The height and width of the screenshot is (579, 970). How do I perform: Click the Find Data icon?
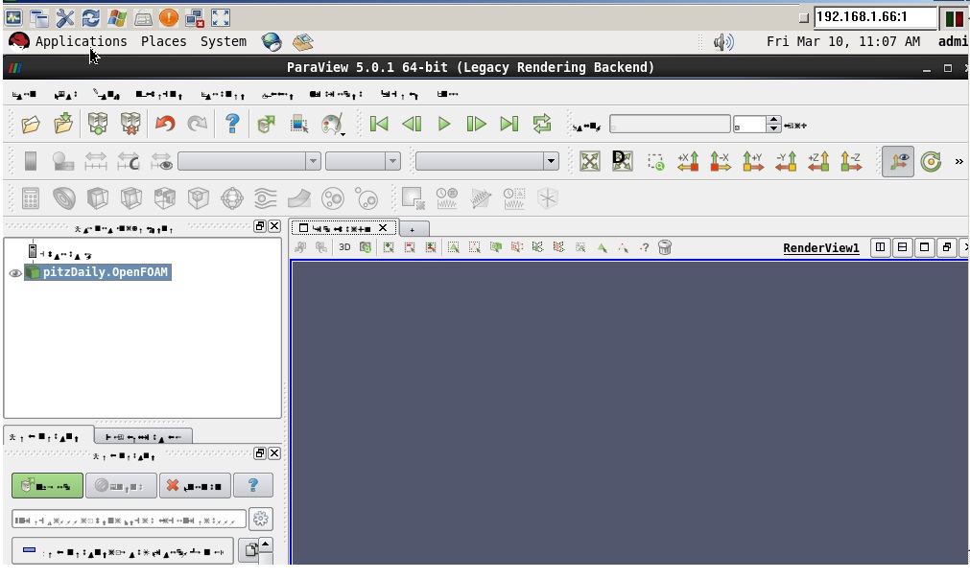coord(299,125)
